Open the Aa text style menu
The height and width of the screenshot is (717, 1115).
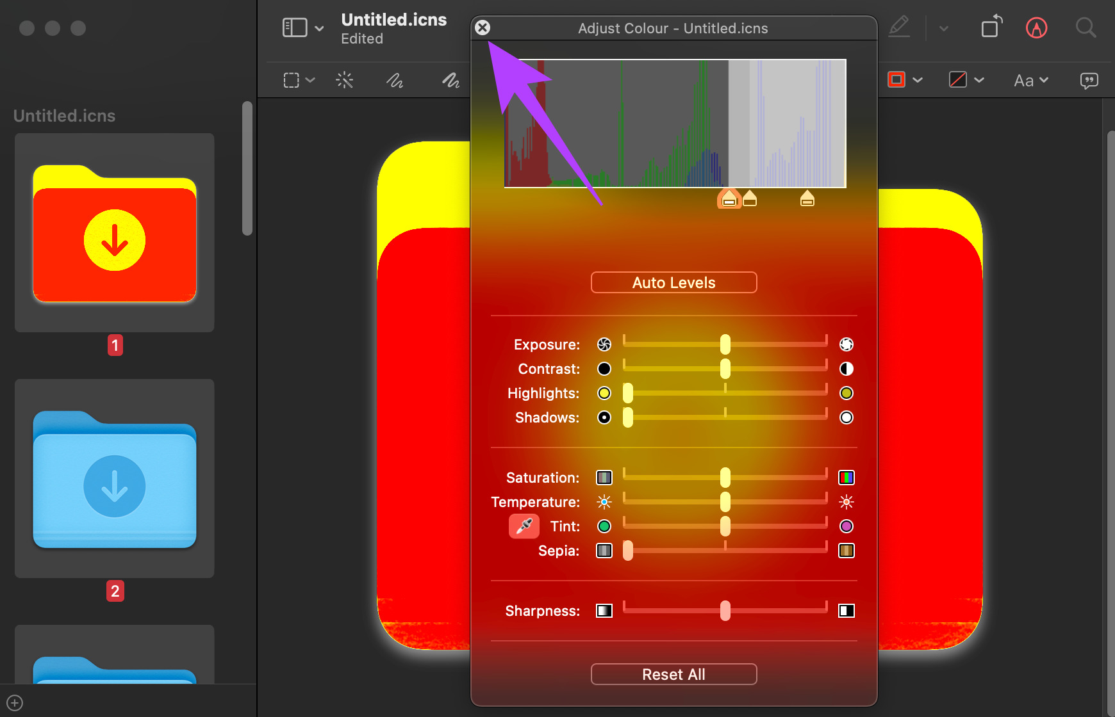(1031, 81)
